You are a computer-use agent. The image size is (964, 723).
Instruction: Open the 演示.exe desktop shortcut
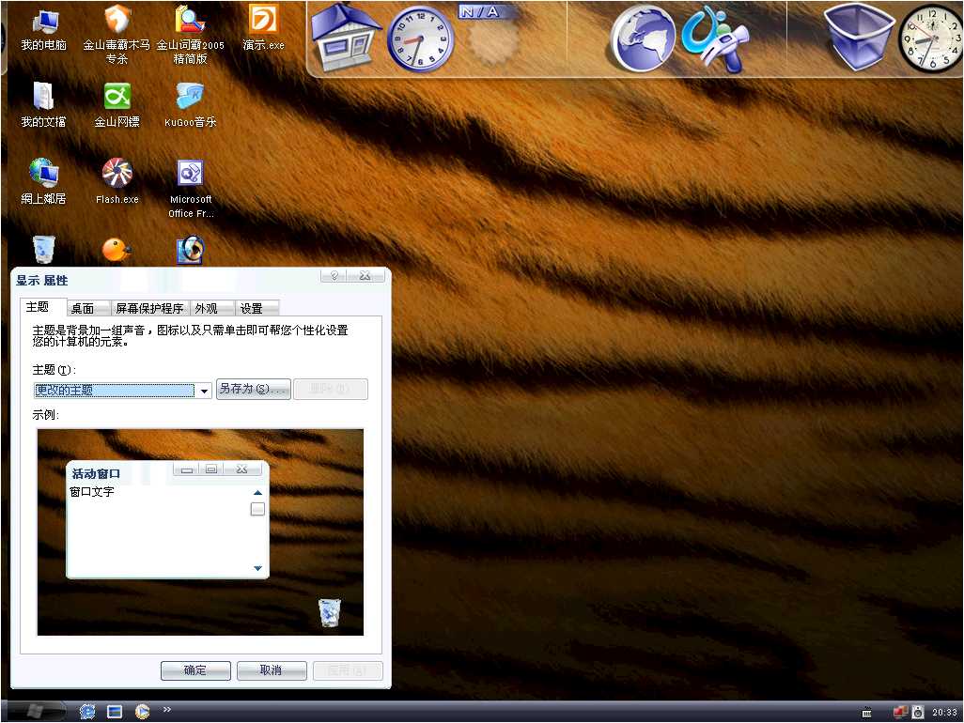click(263, 21)
